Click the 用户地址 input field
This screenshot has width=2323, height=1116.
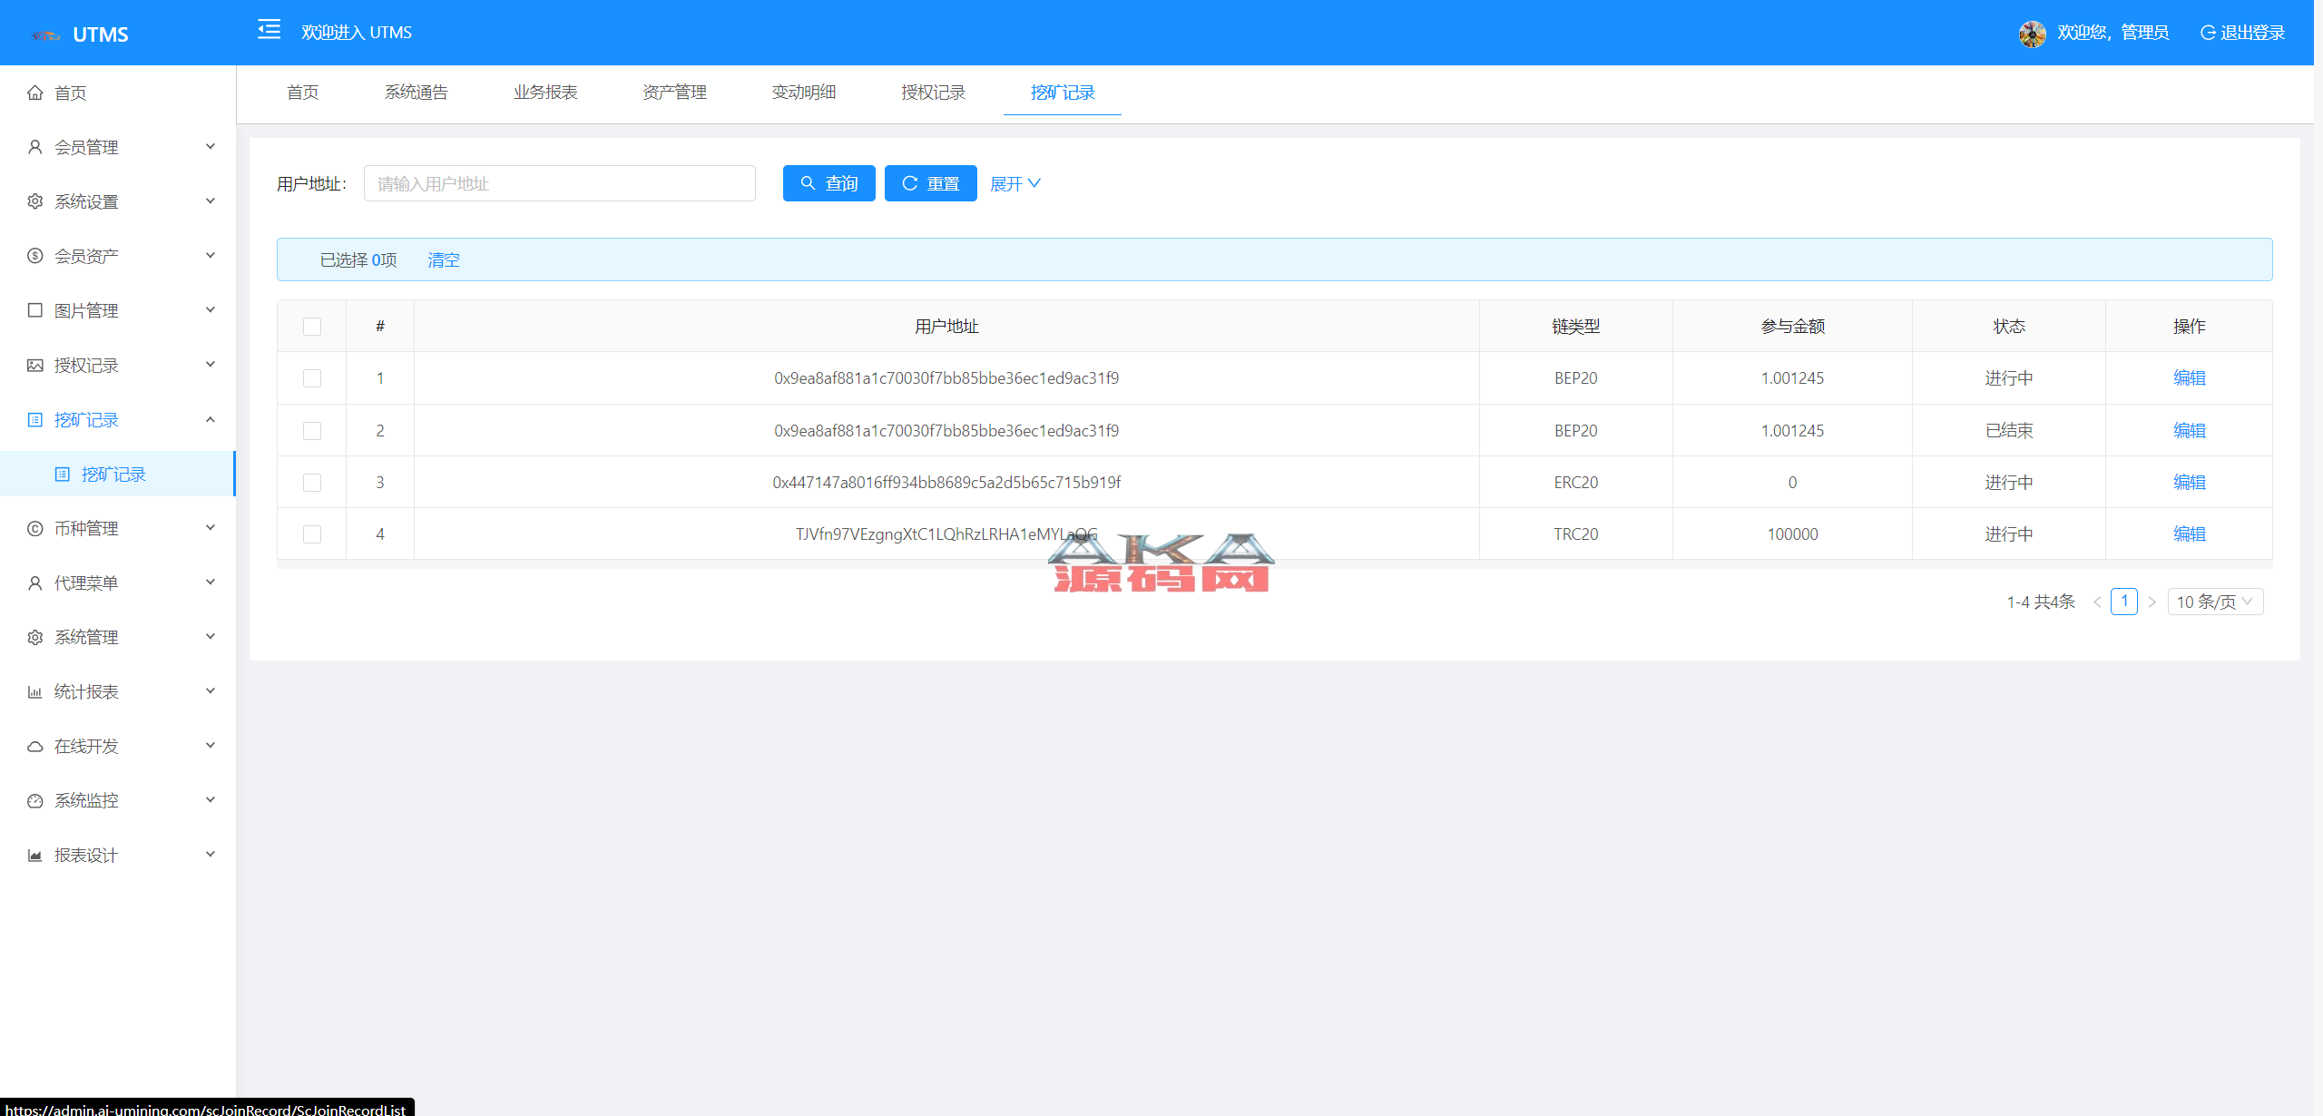coord(559,184)
